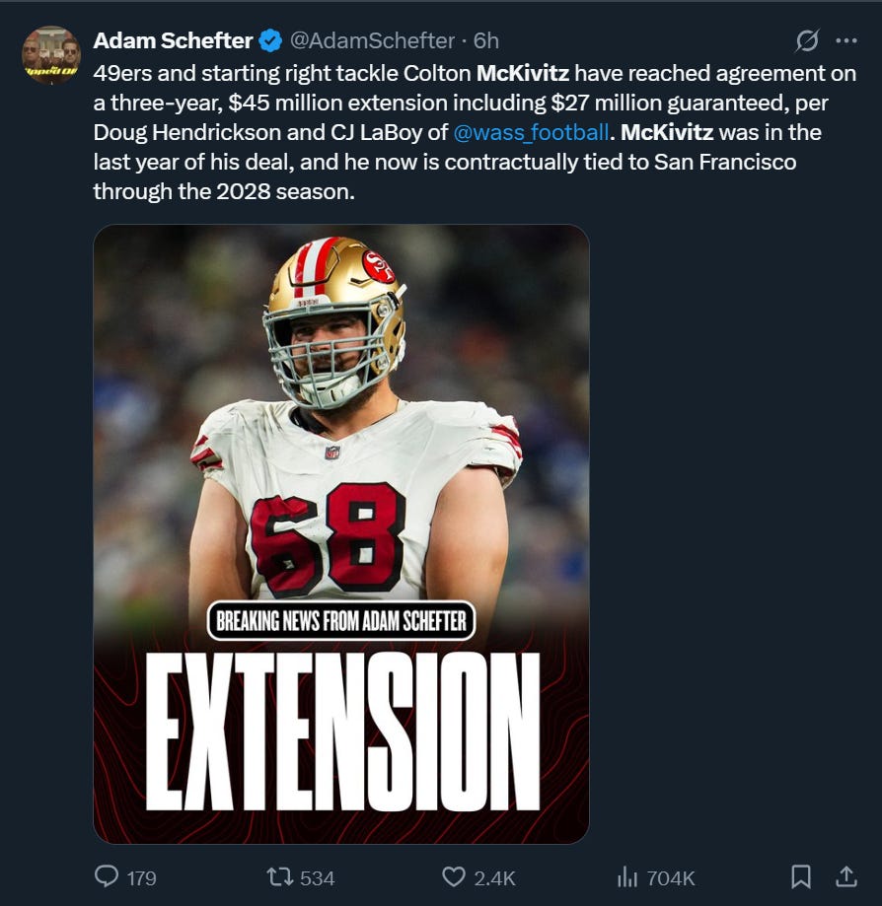Open the Grok explain-this-post icon
Image resolution: width=882 pixels, height=906 pixels.
pyautogui.click(x=807, y=40)
